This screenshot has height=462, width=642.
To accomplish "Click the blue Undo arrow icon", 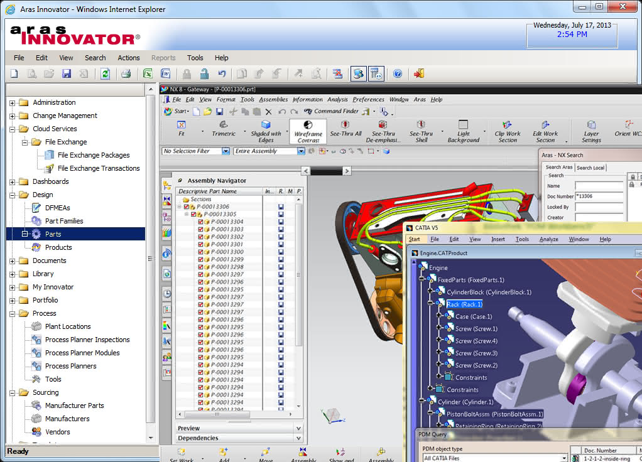I will (222, 73).
